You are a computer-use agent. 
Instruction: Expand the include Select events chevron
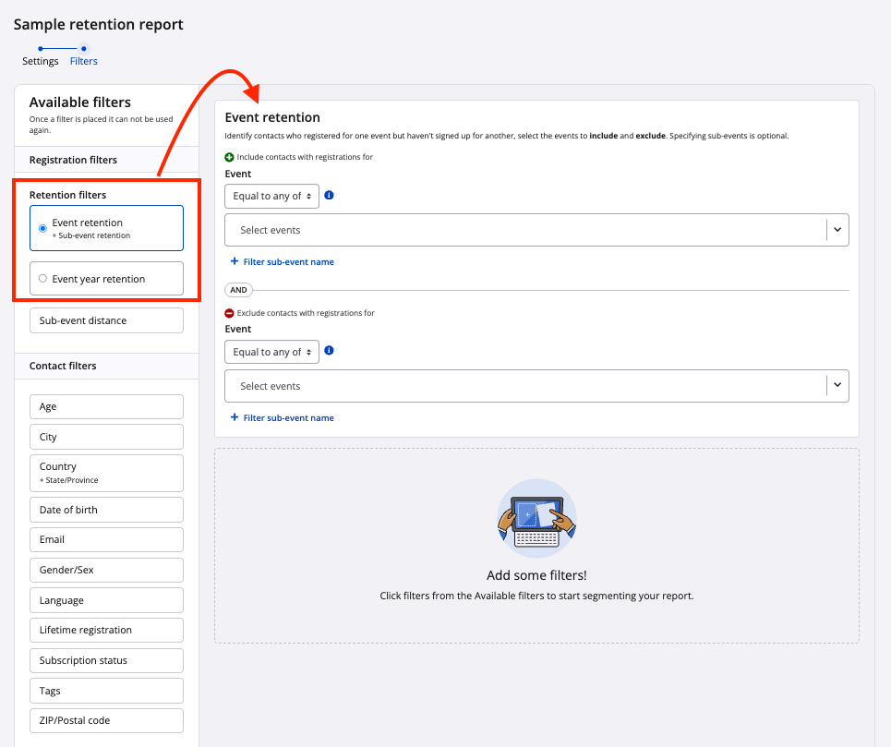837,230
